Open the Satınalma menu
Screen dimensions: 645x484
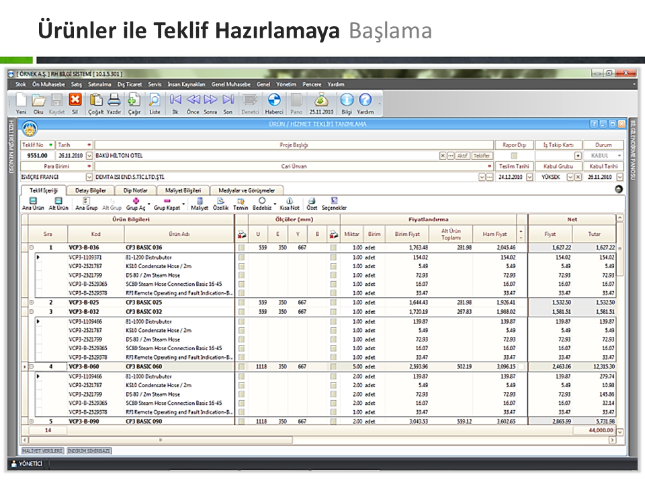99,85
